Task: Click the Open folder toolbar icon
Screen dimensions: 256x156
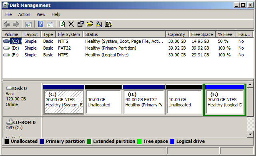Action: pyautogui.click(x=90, y=24)
